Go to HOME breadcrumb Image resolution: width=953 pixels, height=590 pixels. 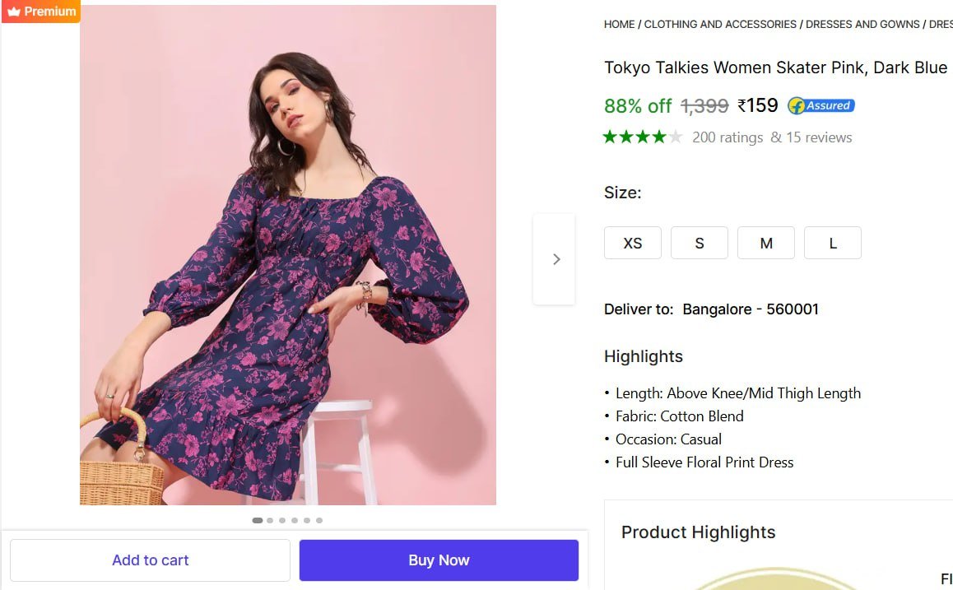coord(619,25)
